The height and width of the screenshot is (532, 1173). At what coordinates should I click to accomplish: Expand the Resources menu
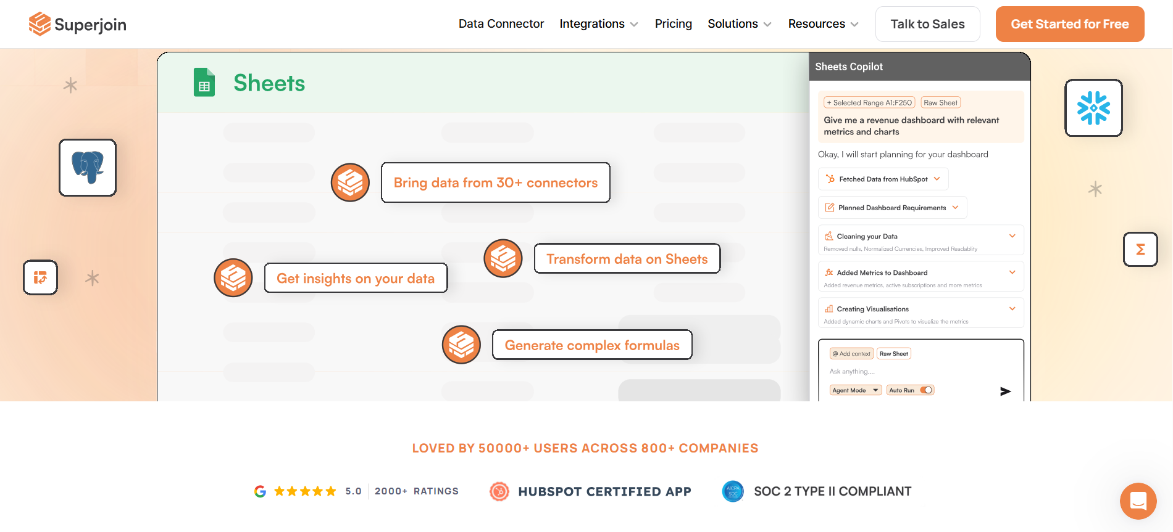click(x=824, y=24)
